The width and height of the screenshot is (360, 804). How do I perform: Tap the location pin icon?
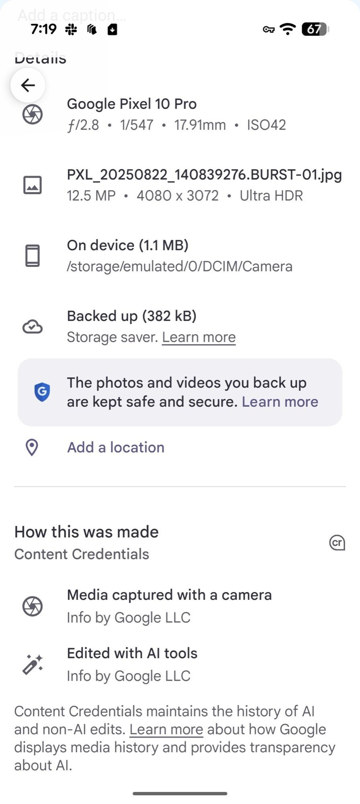pyautogui.click(x=32, y=447)
